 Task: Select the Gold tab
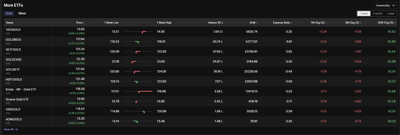pyautogui.click(x=9, y=13)
